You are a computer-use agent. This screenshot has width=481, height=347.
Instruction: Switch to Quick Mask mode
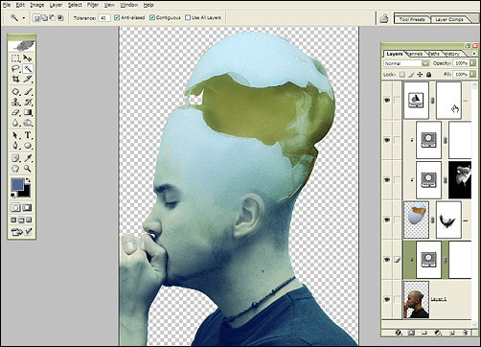27,208
